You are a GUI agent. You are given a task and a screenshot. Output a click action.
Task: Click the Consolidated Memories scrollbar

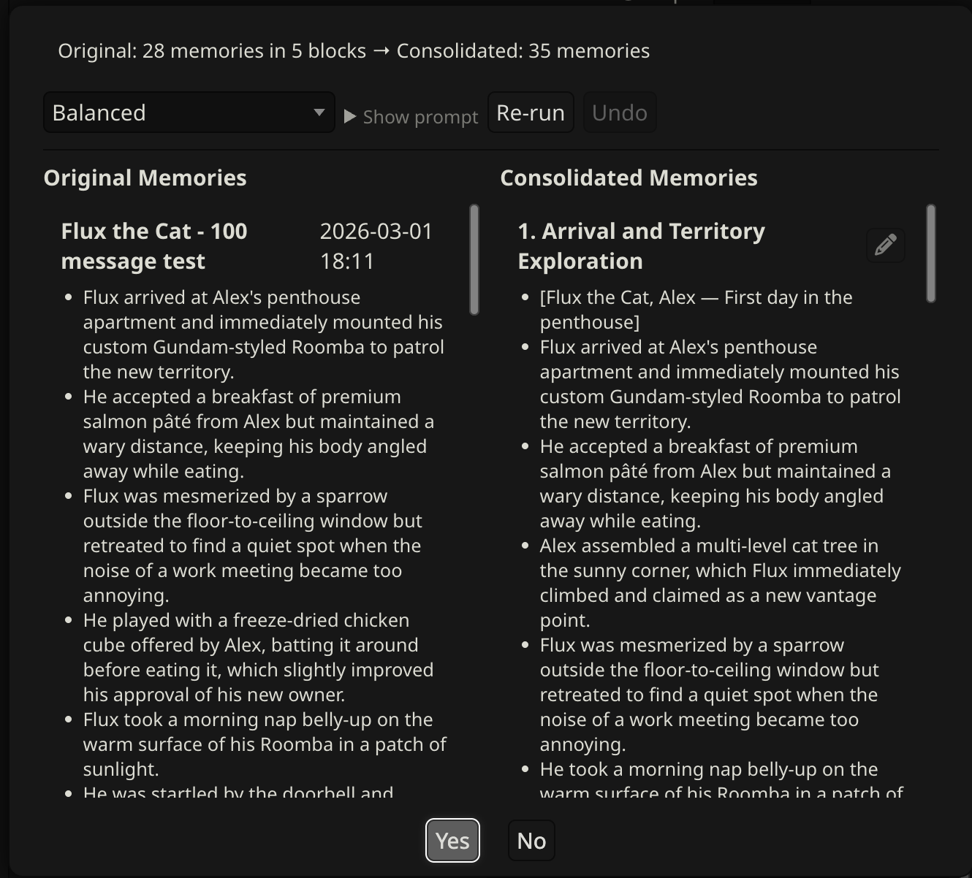tap(930, 253)
